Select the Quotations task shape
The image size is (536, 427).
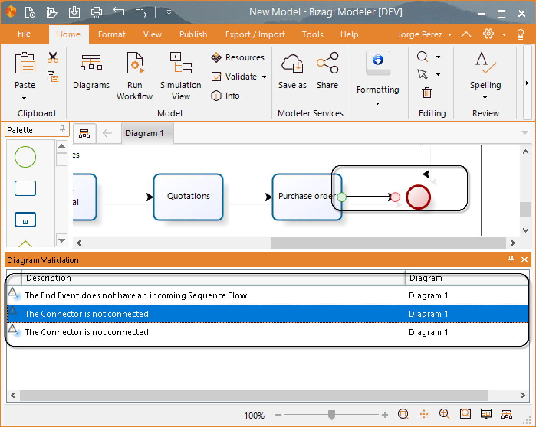coord(188,197)
